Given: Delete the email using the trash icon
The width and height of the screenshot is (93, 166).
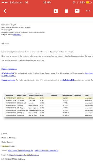Looking at the screenshot, I should coord(66,11).
